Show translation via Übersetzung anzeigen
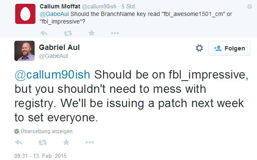The width and height of the screenshot is (257, 160). point(46,131)
